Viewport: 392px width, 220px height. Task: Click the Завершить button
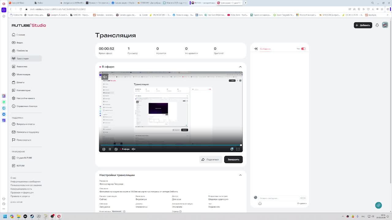233,159
